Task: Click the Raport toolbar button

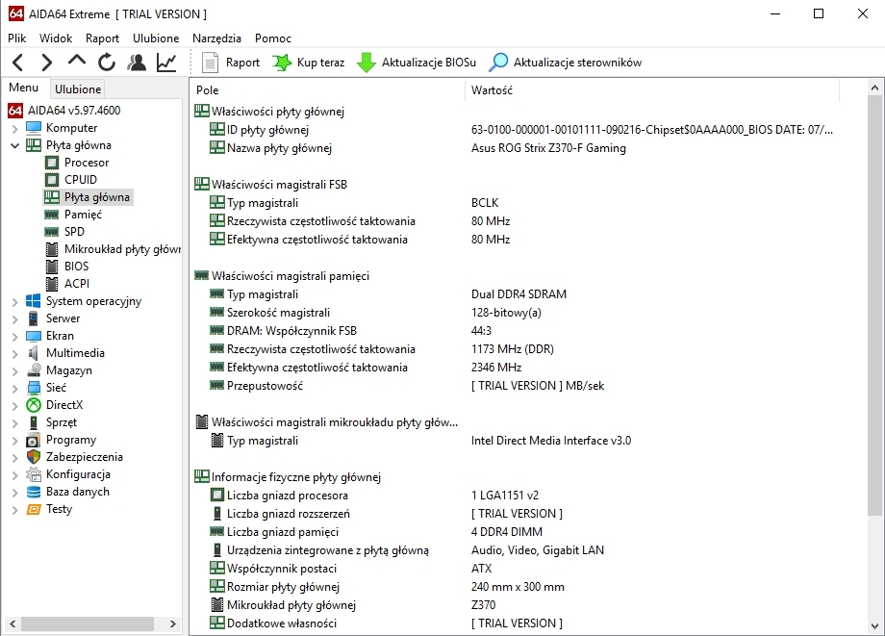Action: click(x=231, y=63)
